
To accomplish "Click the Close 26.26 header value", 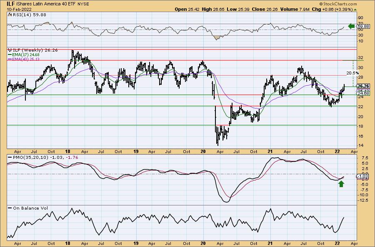I will [x=265, y=9].
